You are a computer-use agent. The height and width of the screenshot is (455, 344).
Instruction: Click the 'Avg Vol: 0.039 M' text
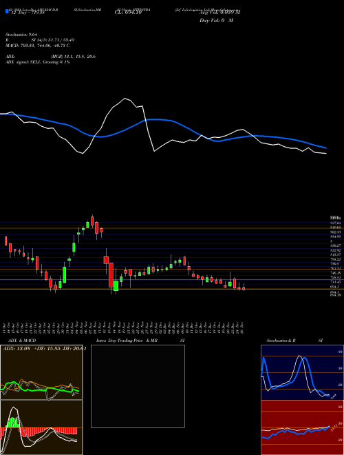(219, 12)
